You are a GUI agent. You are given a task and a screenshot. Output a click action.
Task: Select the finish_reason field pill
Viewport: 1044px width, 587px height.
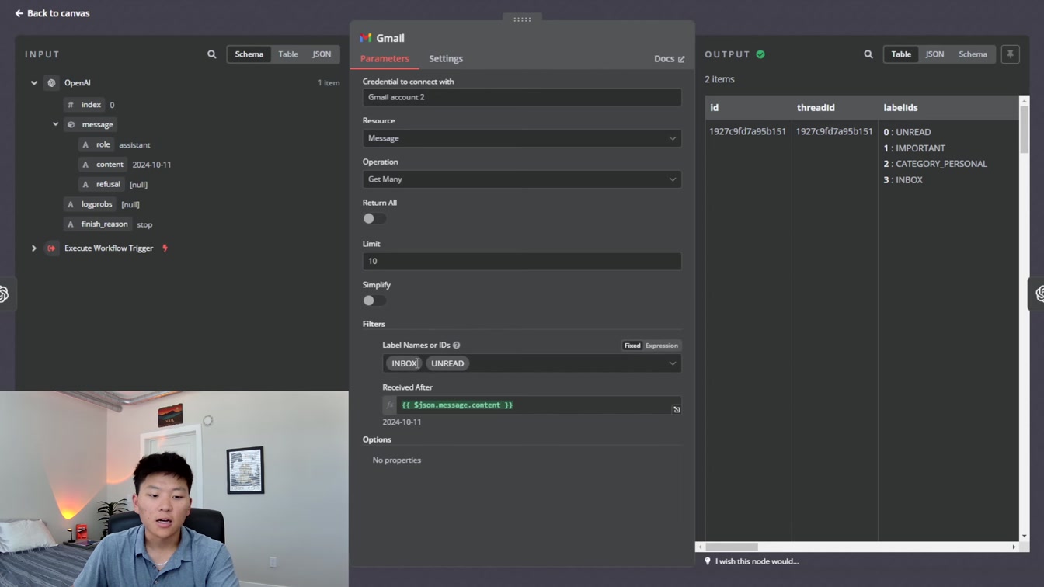(x=98, y=224)
